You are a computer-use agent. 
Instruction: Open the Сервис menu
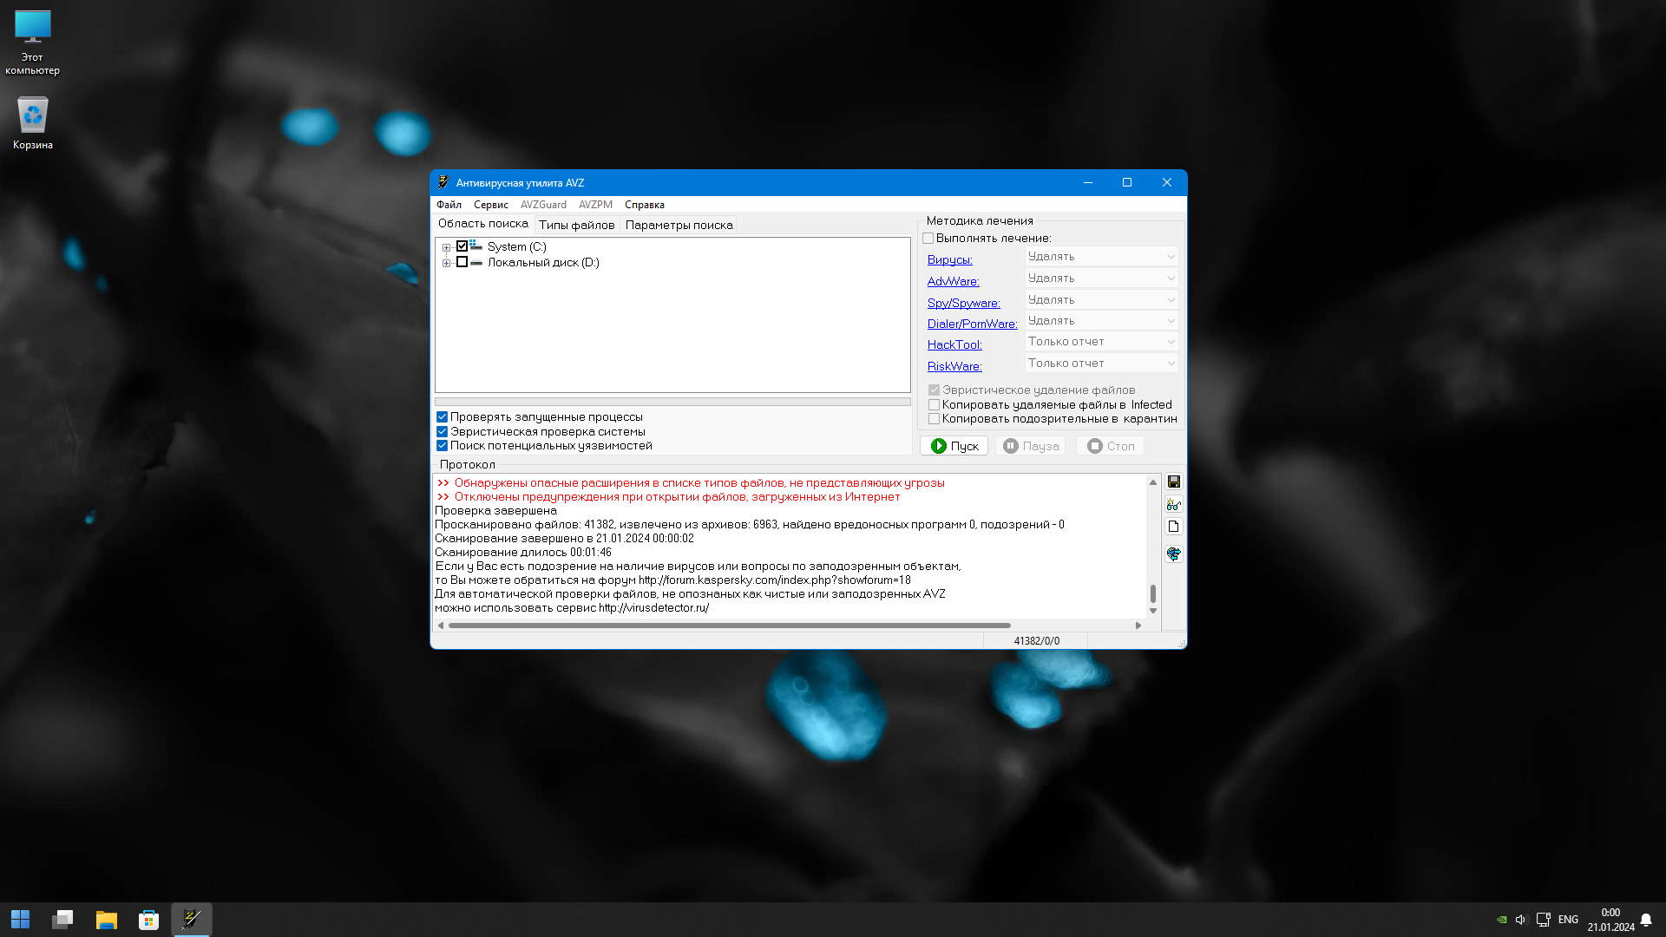click(490, 205)
